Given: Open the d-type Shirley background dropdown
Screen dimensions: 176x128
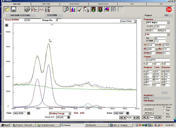Looking at the screenshot, I should [x=135, y=21].
